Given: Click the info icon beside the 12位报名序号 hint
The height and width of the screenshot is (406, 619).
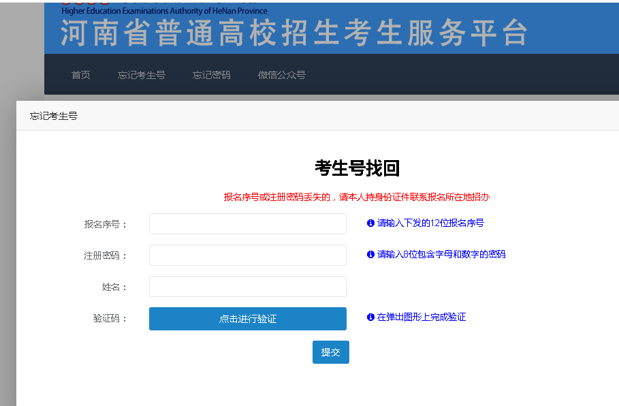Looking at the screenshot, I should [370, 223].
